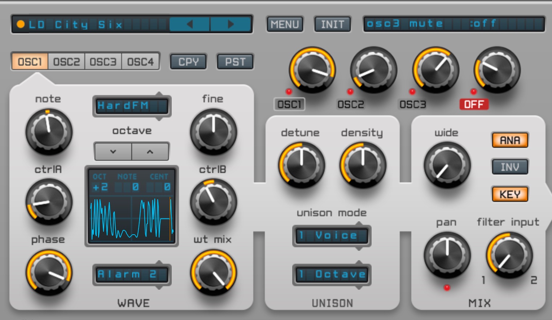The image size is (552, 320).
Task: Click the INIT button
Action: [332, 25]
